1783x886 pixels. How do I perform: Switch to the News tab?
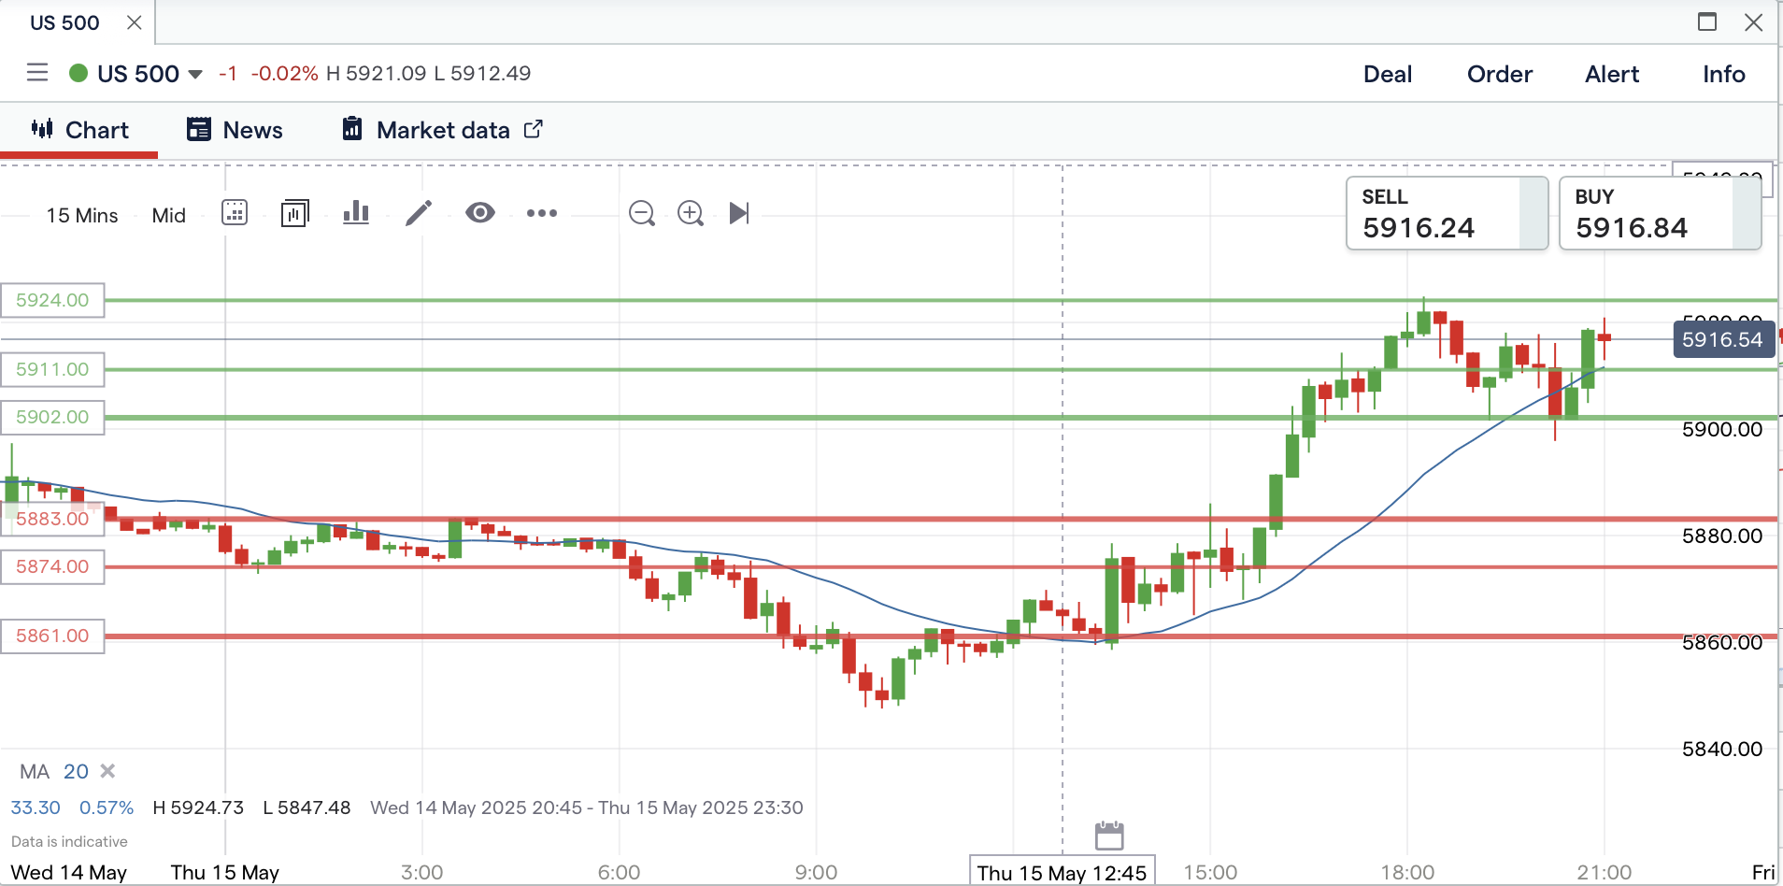[x=235, y=130]
